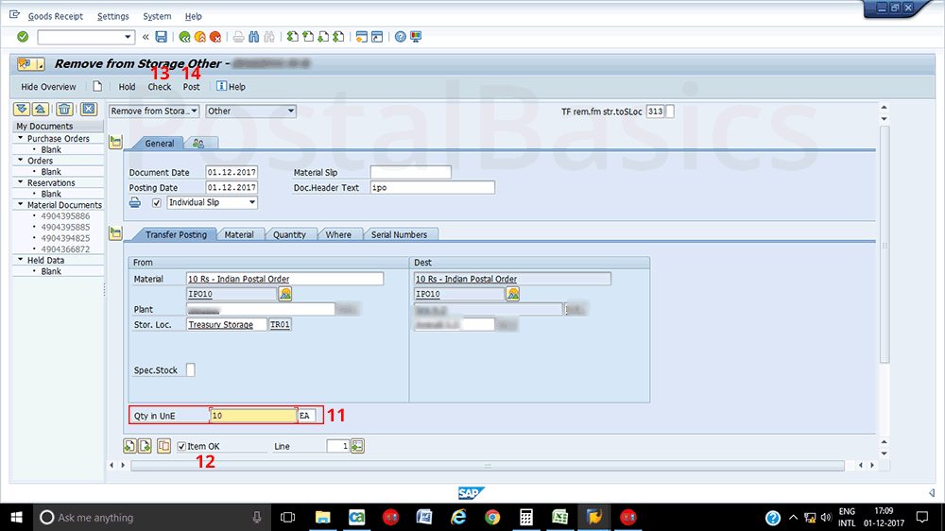Toggle the Item OK checkbox

point(181,446)
